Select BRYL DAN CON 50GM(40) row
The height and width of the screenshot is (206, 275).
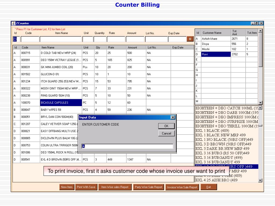click(45, 117)
